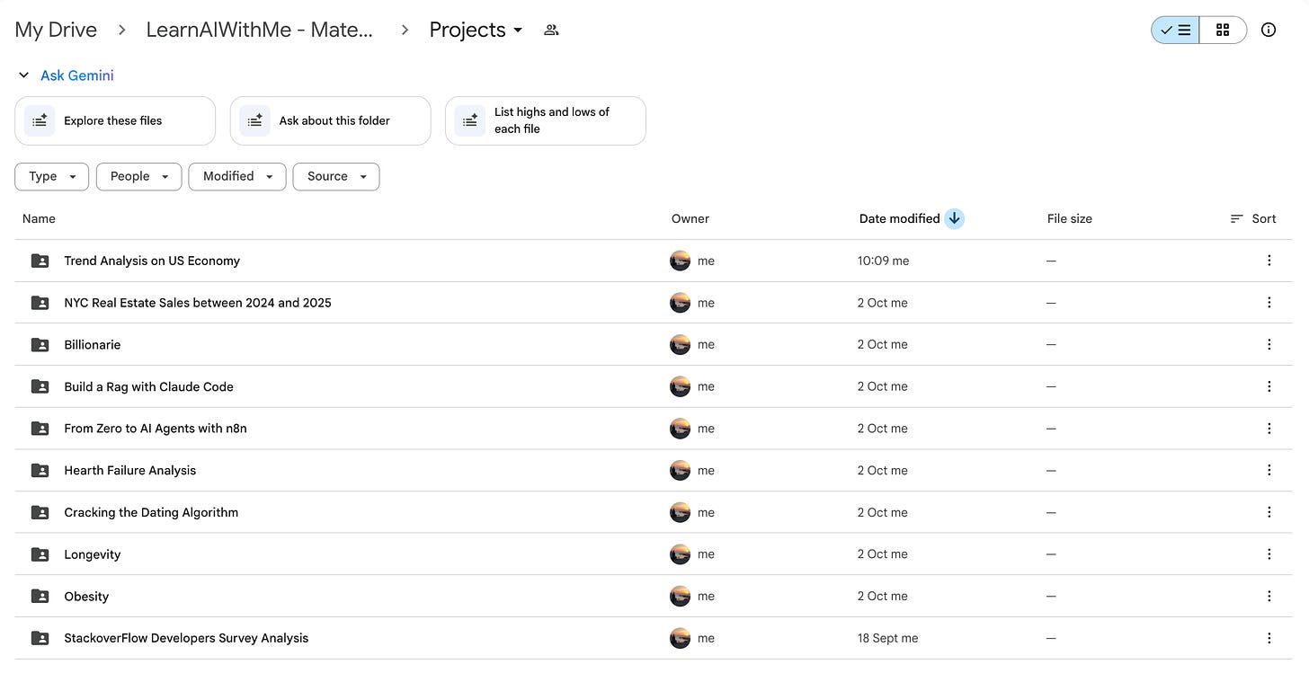This screenshot has height=673, width=1309.
Task: Switch to grid layout view
Action: click(x=1223, y=30)
